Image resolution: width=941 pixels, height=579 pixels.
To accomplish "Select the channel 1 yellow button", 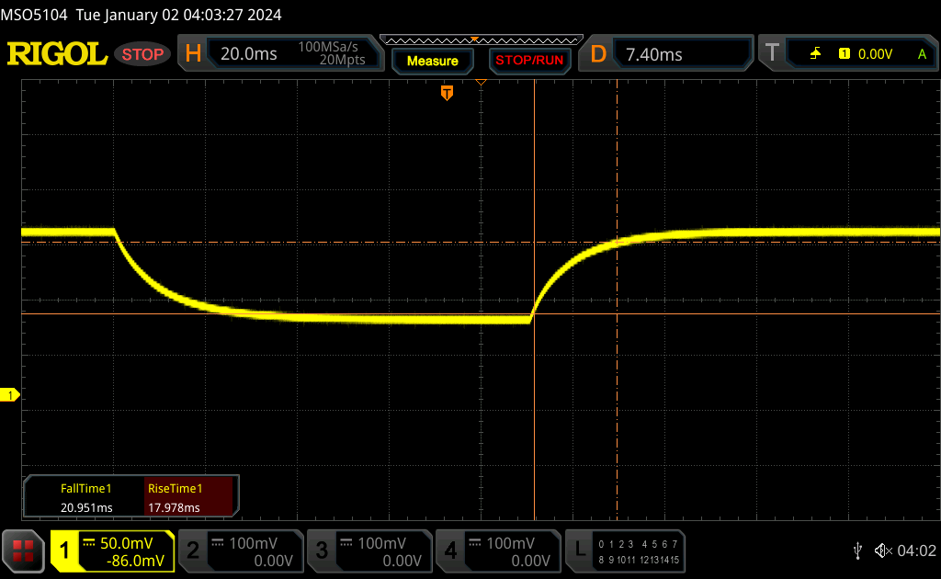I will tap(113, 551).
